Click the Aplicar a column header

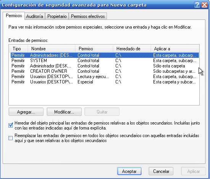175,49
